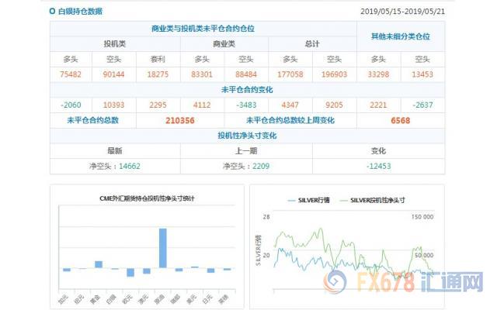The width and height of the screenshot is (497, 310).
Task: Click the value 177058
Action: point(290,74)
